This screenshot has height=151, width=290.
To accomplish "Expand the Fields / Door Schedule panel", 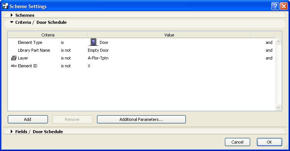I will pos(12,132).
